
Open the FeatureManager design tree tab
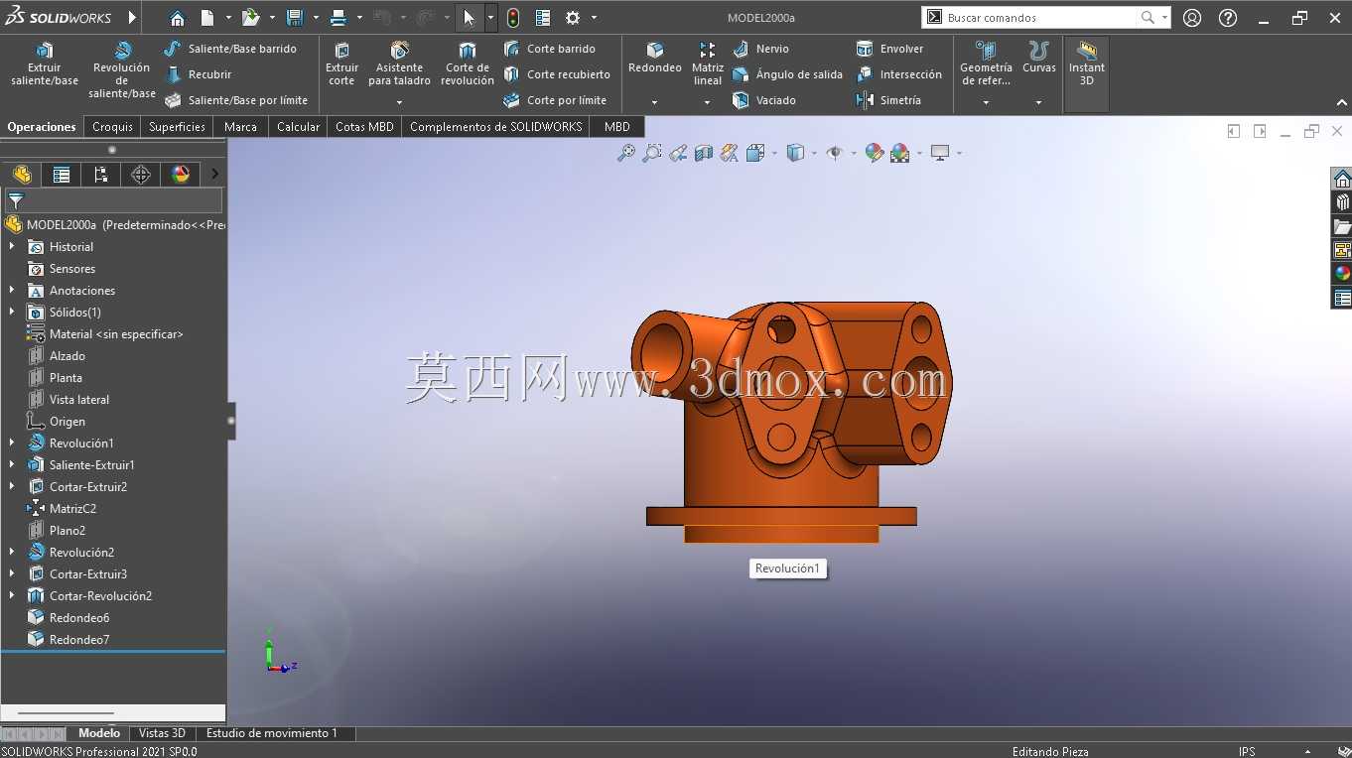click(22, 175)
